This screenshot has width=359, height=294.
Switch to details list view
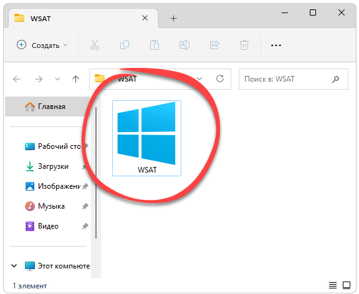333,285
